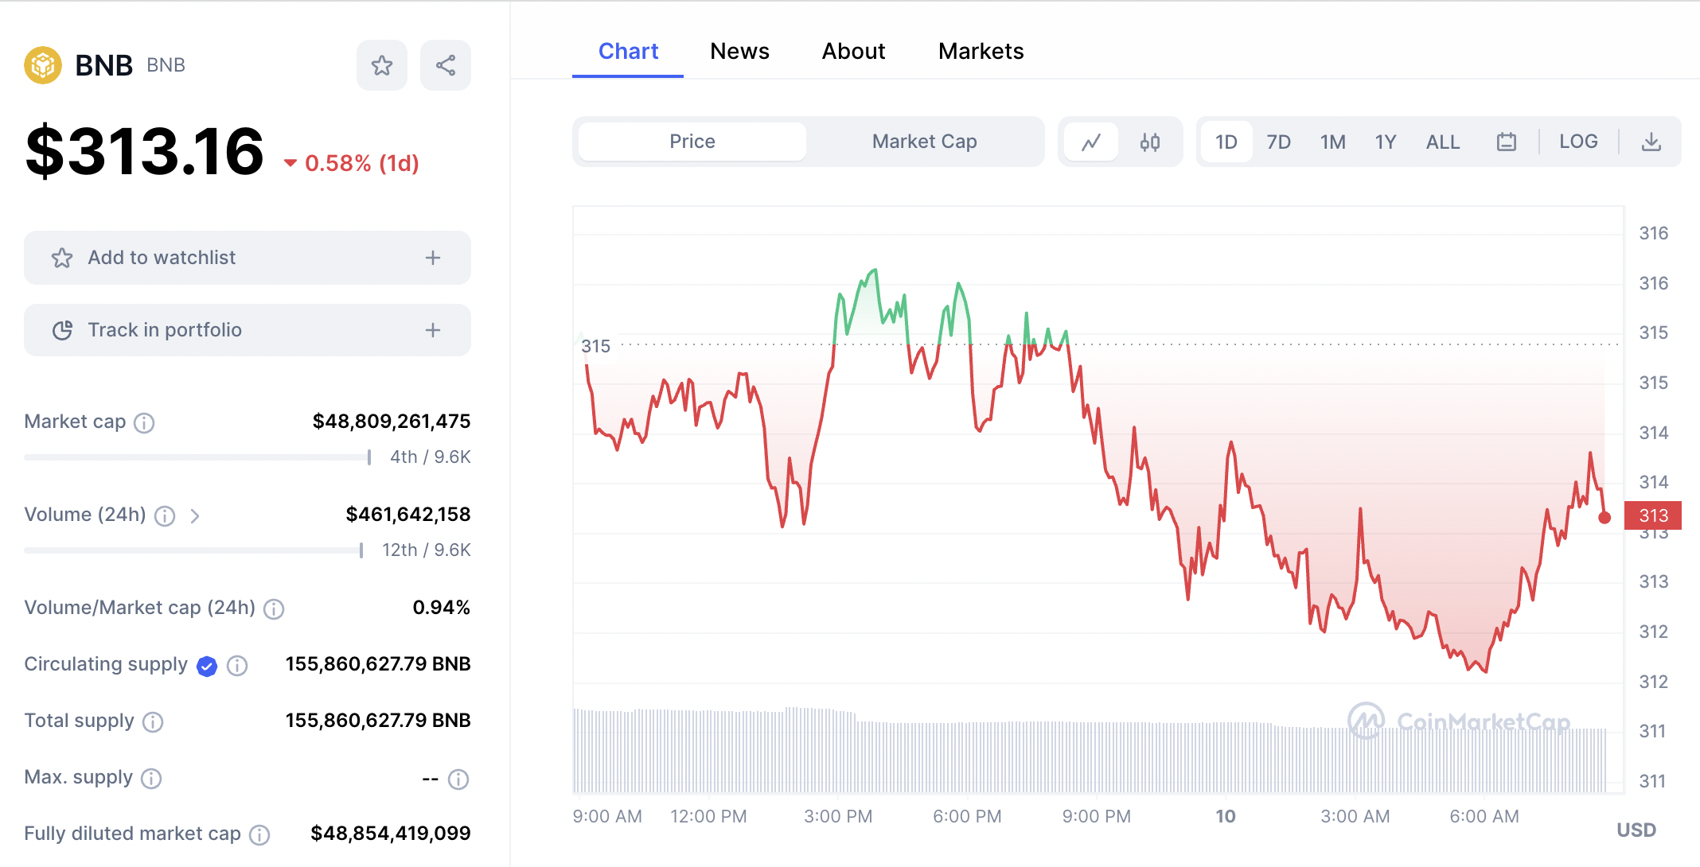Click the 9:00 PM time axis label
This screenshot has width=1700, height=867.
click(1096, 817)
